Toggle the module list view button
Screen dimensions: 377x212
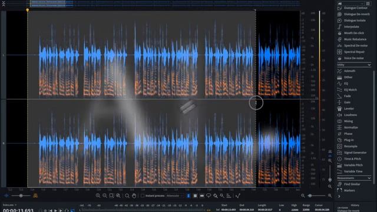pyautogui.click(x=368, y=4)
